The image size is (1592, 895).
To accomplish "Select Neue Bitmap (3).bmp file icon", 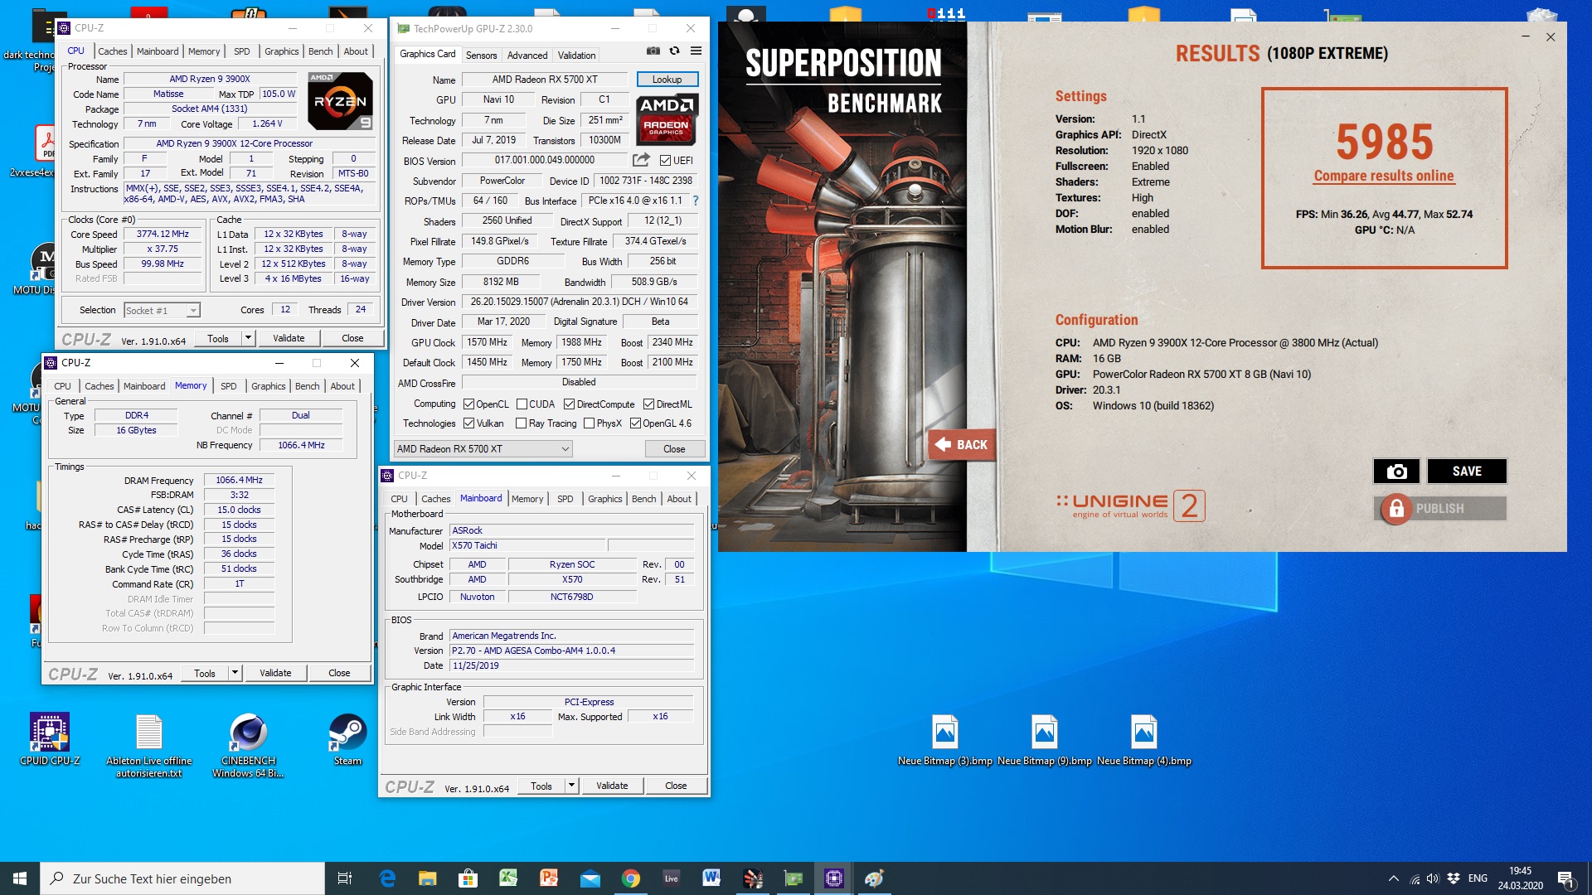I will (x=945, y=739).
